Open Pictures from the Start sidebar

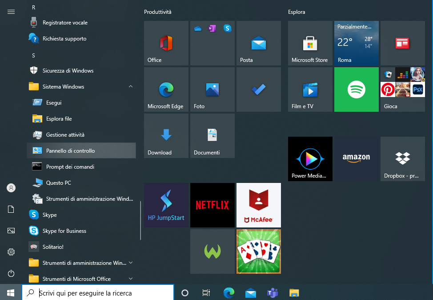[11, 231]
